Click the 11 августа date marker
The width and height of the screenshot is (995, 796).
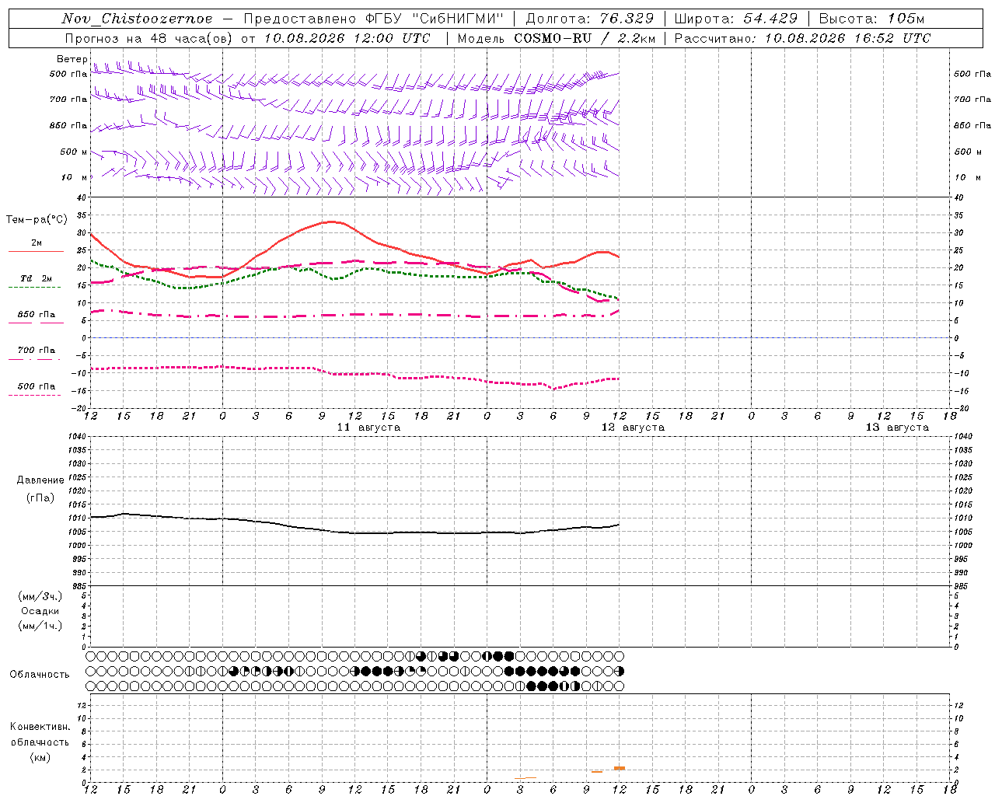368,428
